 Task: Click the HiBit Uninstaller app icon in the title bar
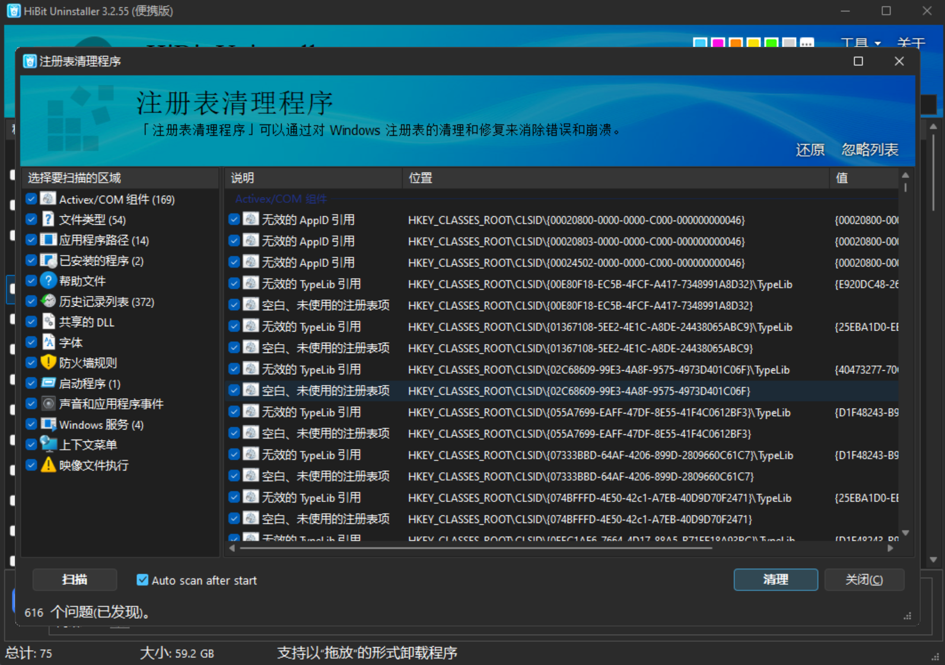tap(14, 11)
